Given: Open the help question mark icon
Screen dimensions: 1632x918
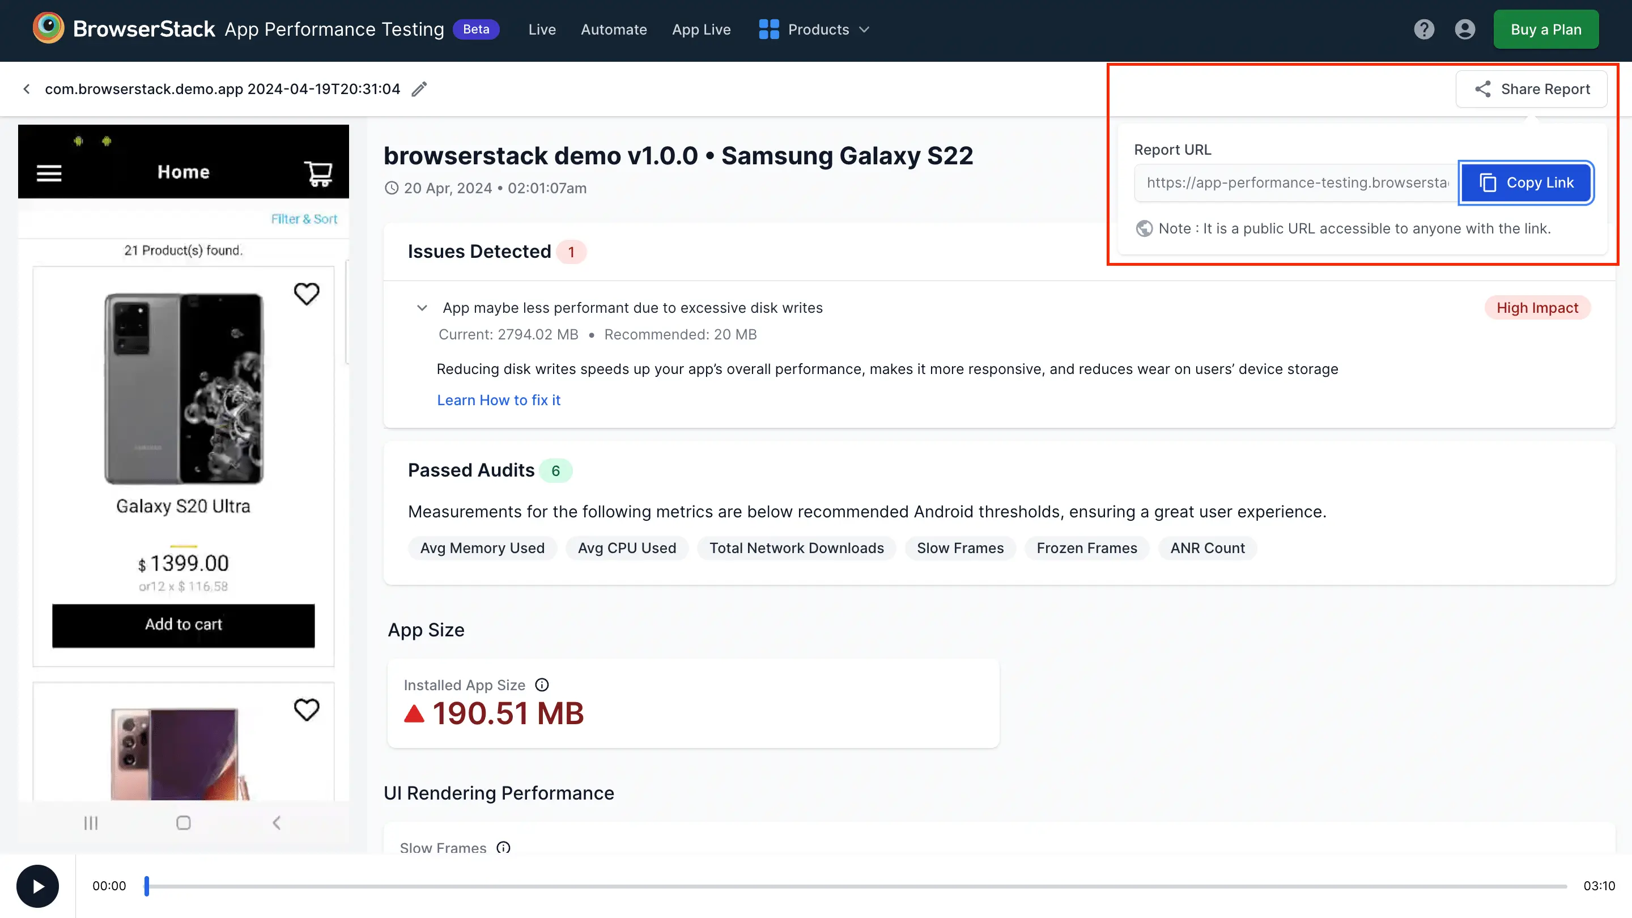Looking at the screenshot, I should click(1423, 29).
